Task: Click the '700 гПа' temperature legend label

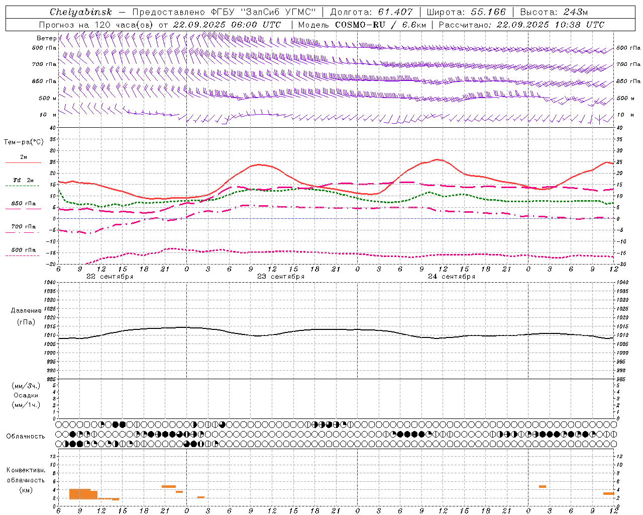Action: 24,226
